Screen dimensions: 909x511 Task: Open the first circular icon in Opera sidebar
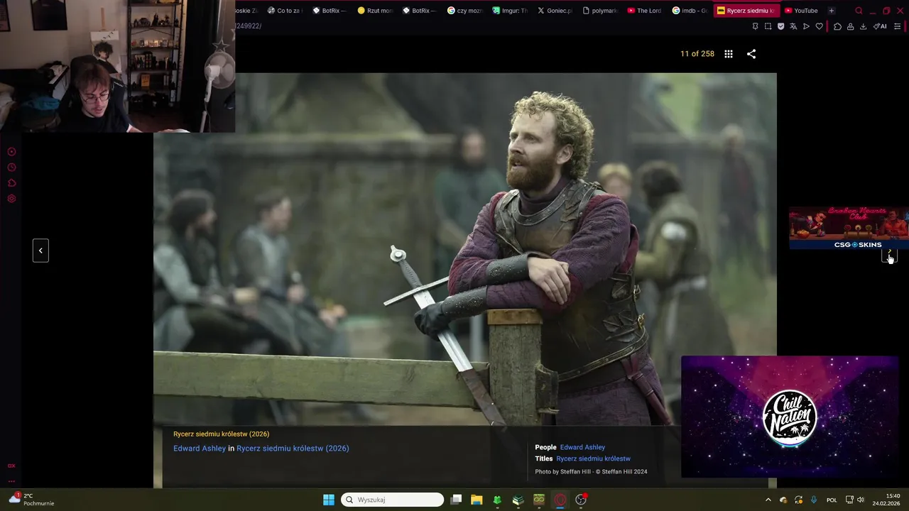pos(11,152)
